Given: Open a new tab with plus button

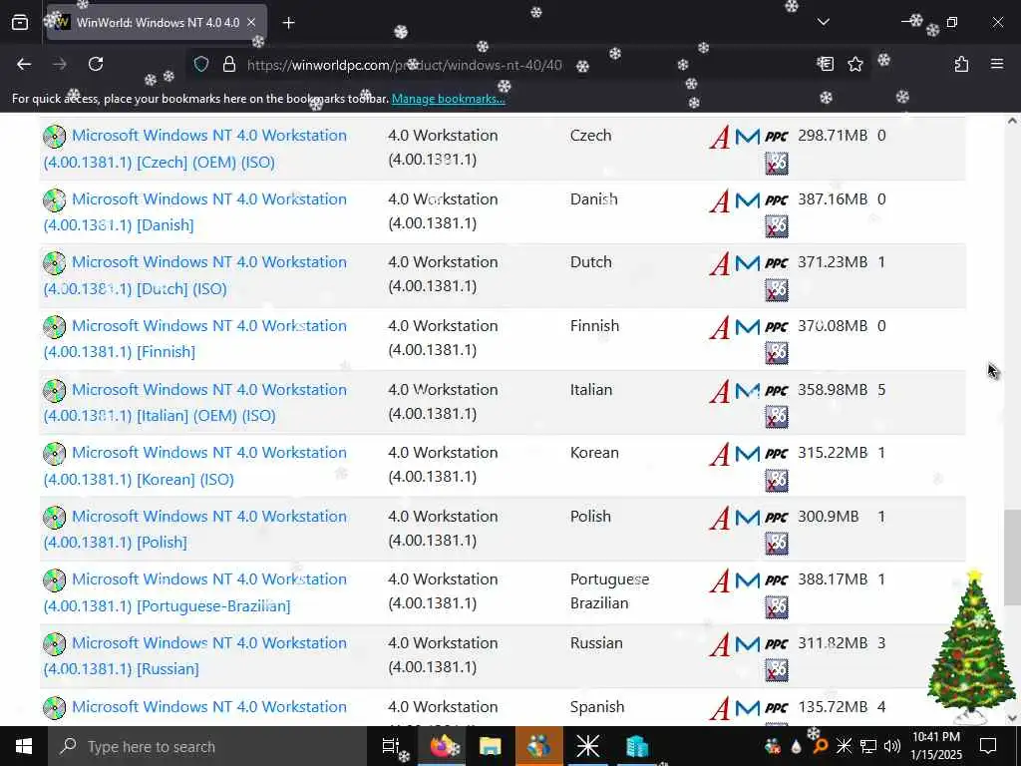Looking at the screenshot, I should (x=288, y=23).
